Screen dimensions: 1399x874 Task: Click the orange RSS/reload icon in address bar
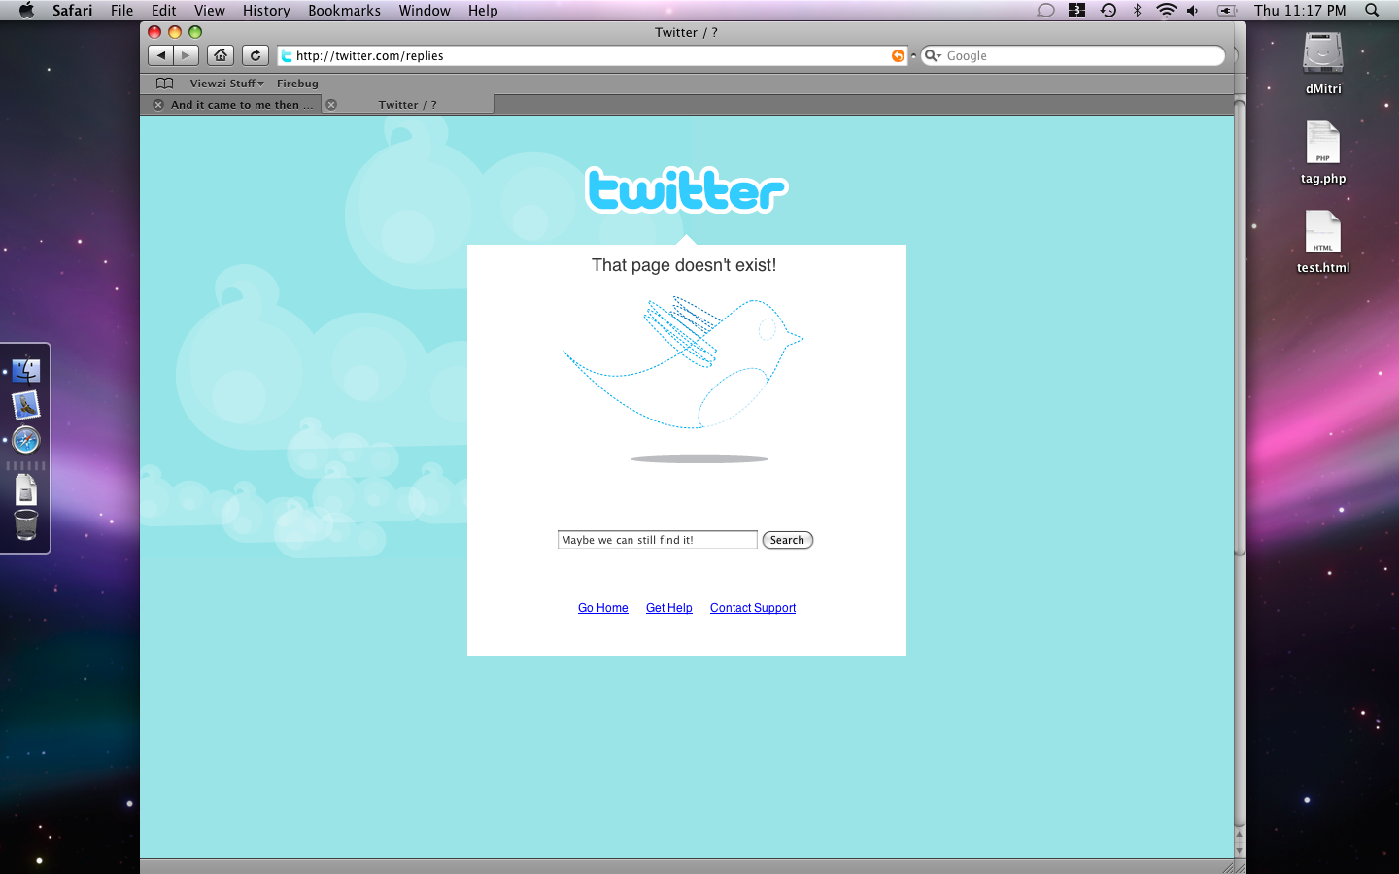(898, 56)
